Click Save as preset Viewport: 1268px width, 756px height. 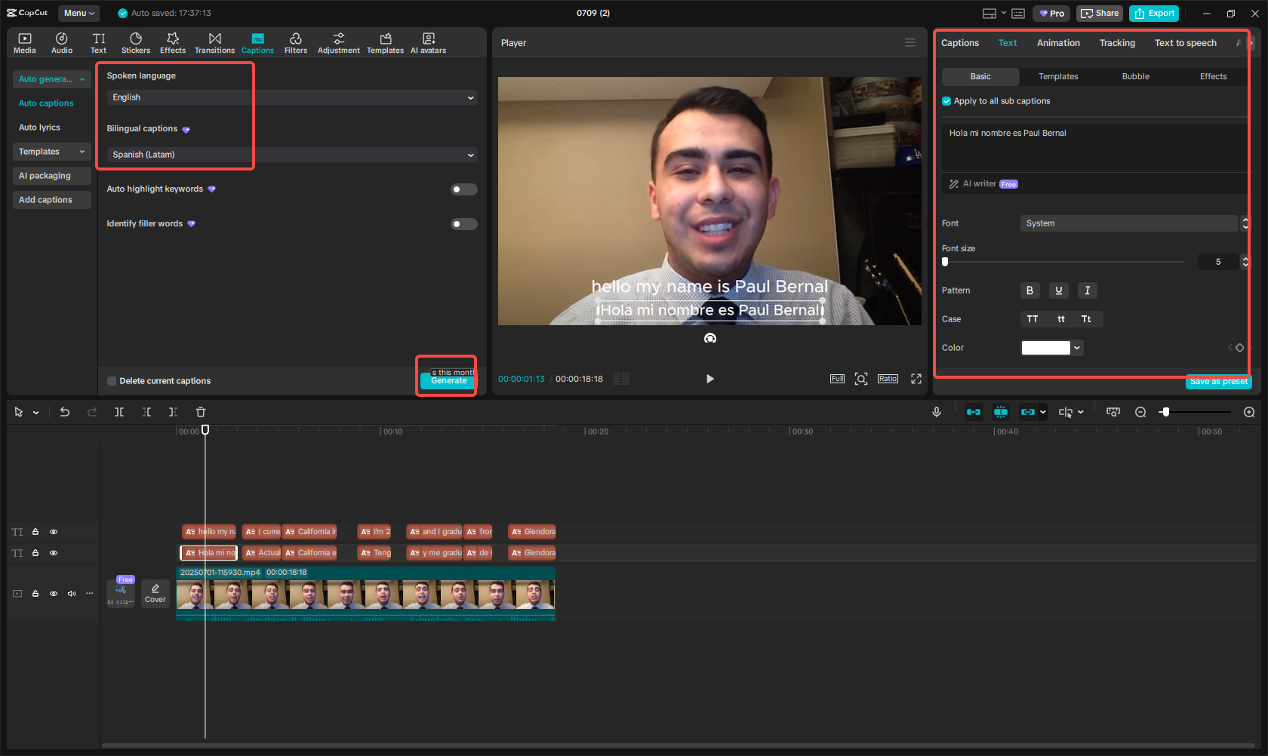(x=1218, y=382)
